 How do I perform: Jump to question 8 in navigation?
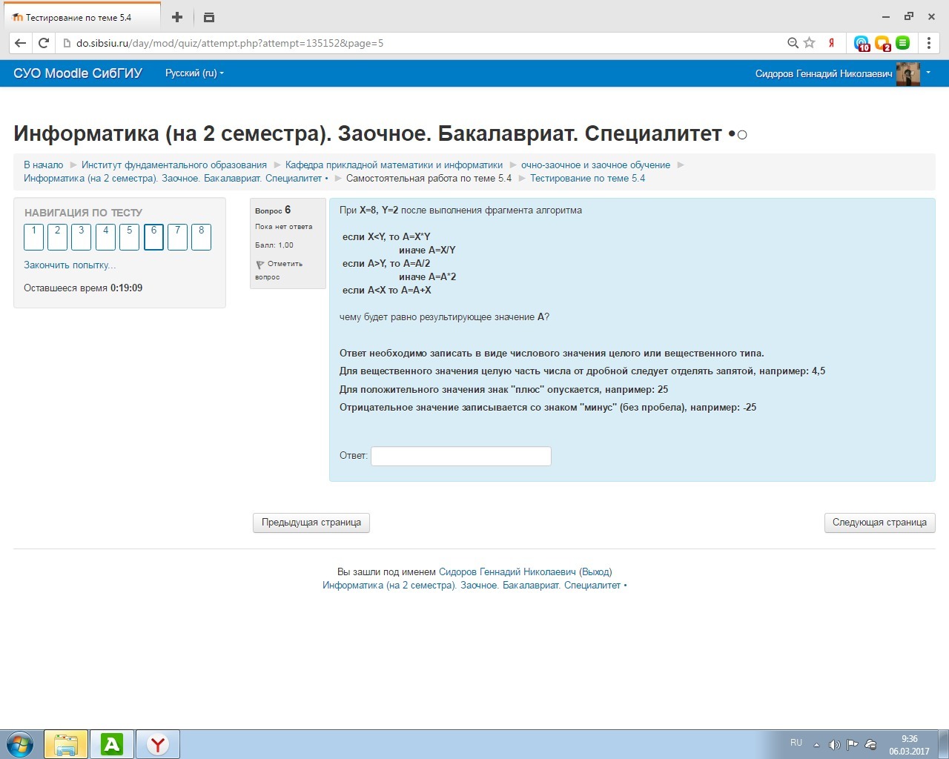point(201,236)
